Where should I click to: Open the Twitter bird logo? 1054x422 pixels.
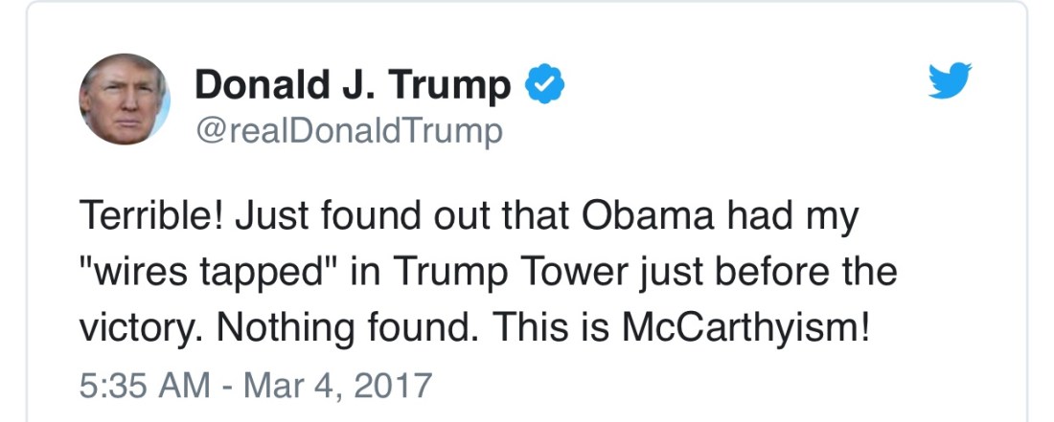(x=950, y=81)
